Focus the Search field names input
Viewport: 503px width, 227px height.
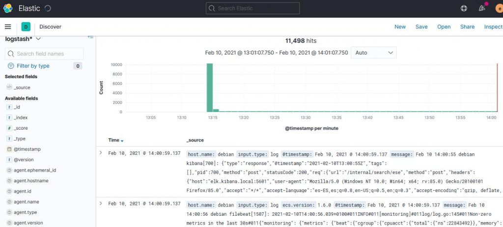click(44, 54)
